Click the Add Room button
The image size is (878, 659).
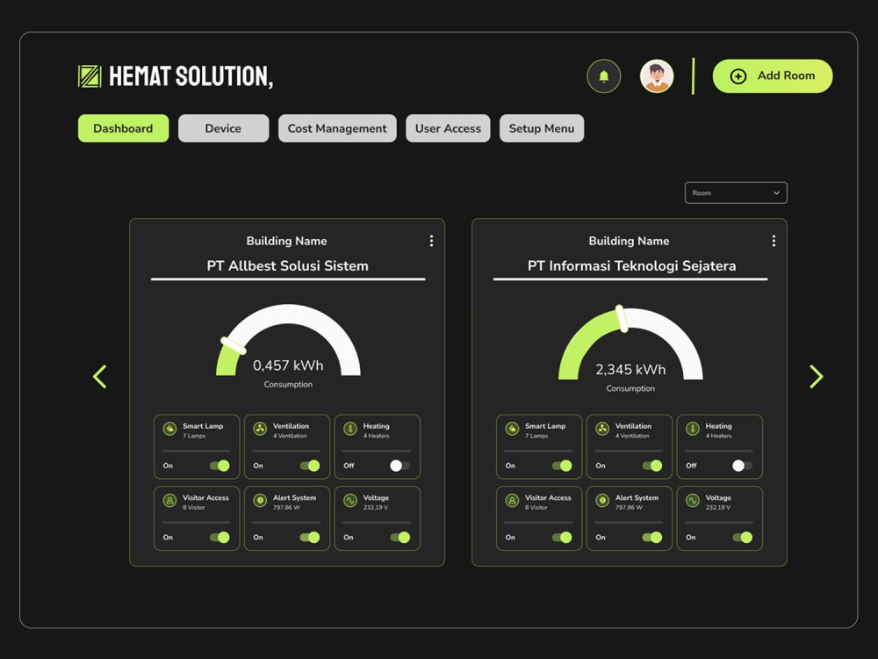pos(772,76)
